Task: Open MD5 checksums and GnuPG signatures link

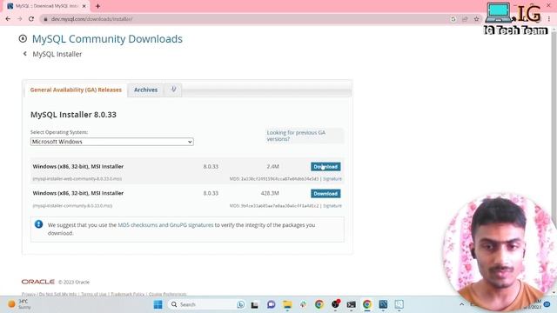Action: (165, 225)
